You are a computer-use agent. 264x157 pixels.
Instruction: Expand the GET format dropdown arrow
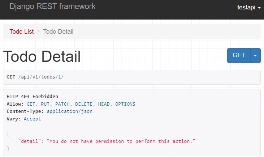(x=255, y=55)
